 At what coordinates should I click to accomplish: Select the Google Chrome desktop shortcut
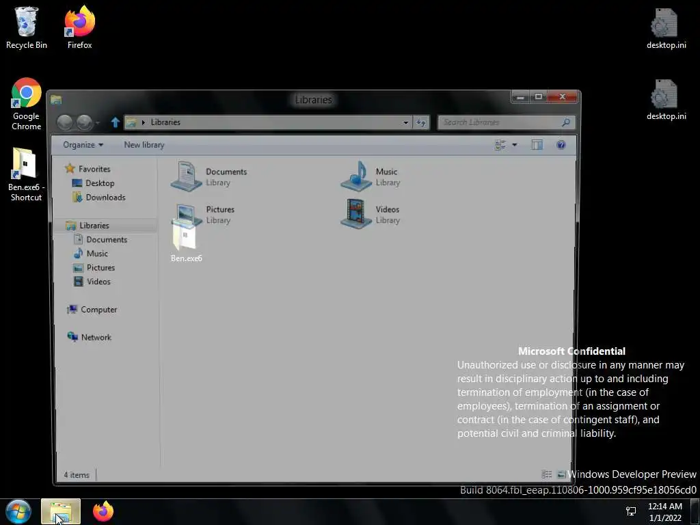point(27,104)
